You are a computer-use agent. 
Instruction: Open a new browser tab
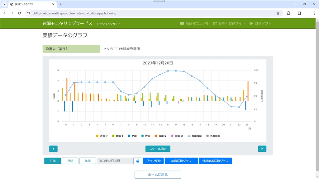click(61, 4)
